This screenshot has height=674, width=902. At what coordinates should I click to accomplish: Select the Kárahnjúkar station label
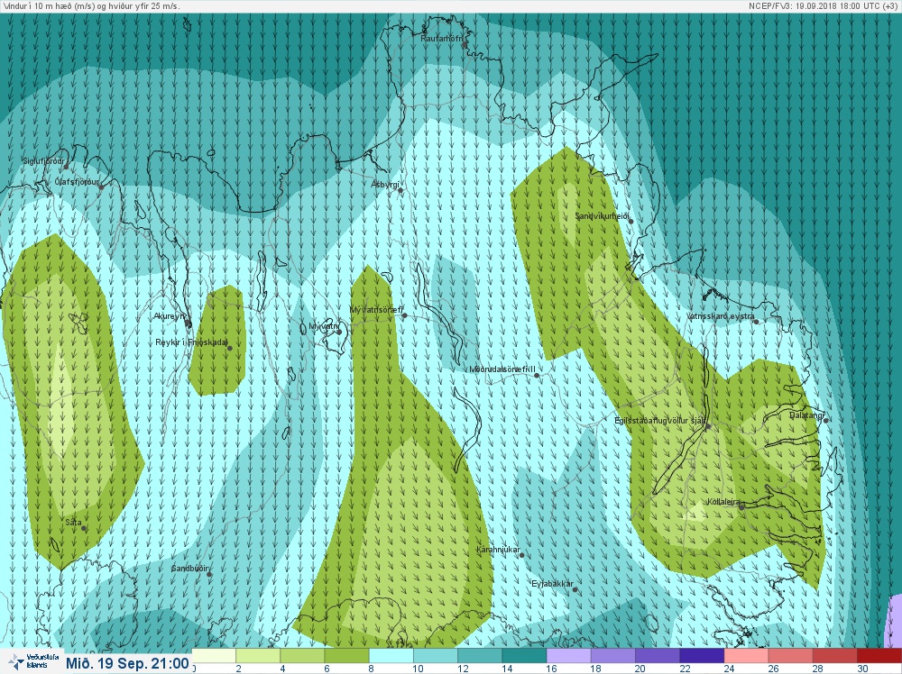pos(498,550)
